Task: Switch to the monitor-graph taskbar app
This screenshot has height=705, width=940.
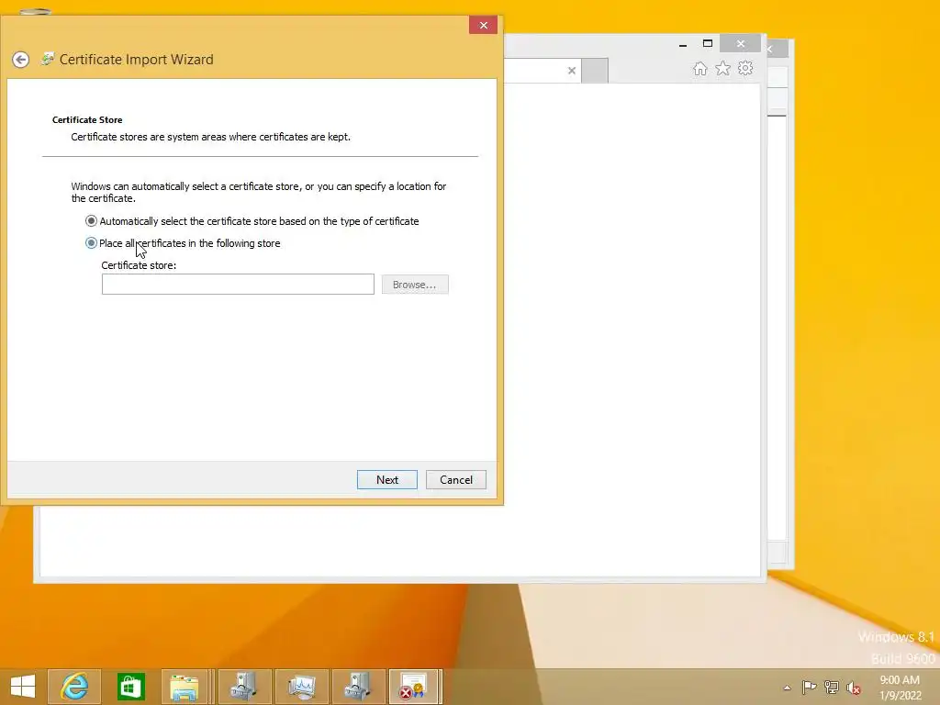Action: [x=301, y=687]
